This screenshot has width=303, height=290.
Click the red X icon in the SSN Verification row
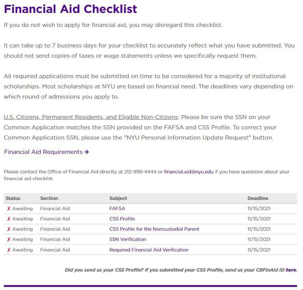coord(9,240)
